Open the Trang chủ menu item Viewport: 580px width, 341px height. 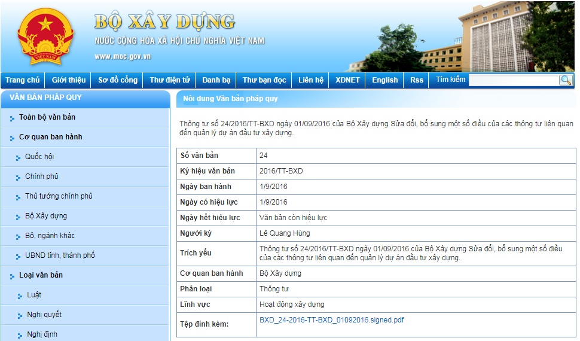coord(23,80)
